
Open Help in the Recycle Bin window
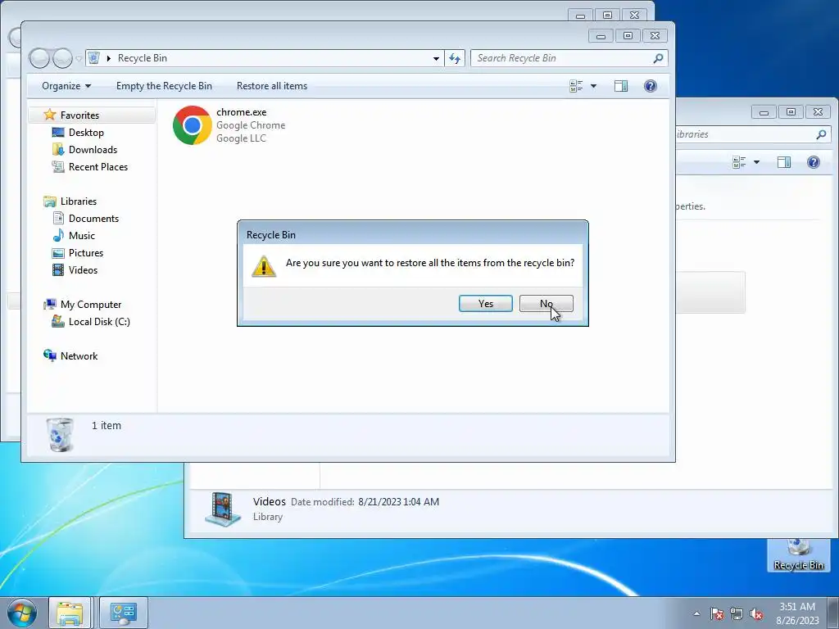pyautogui.click(x=650, y=86)
